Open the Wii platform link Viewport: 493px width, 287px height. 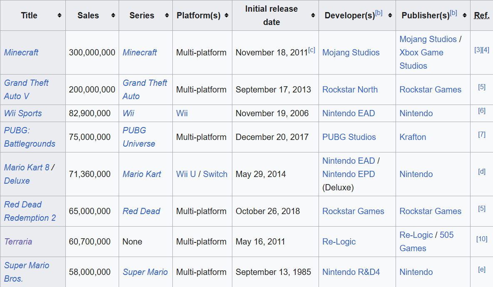(x=182, y=113)
